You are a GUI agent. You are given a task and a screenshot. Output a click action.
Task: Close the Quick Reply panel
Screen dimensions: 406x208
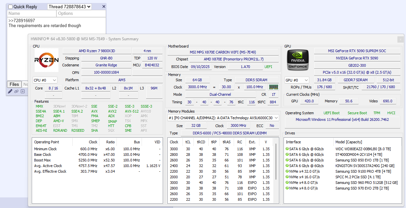coord(104,7)
